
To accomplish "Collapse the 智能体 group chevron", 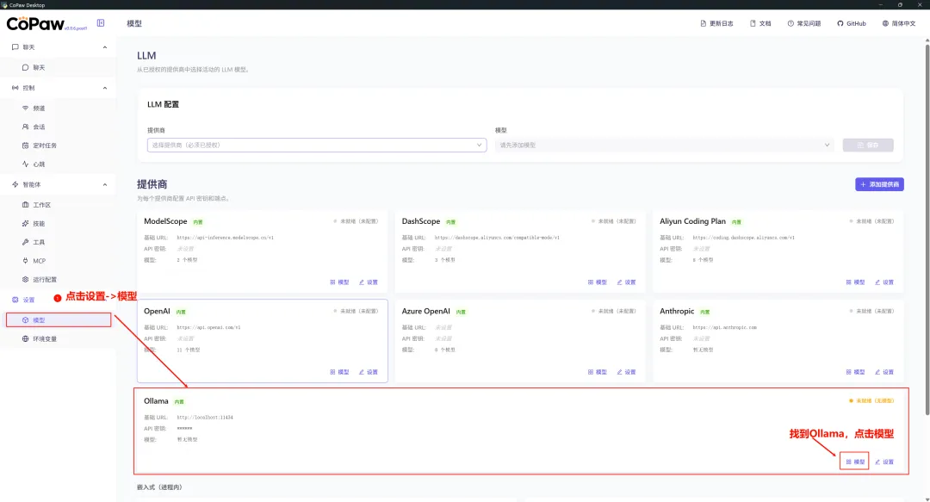I will [x=105, y=184].
